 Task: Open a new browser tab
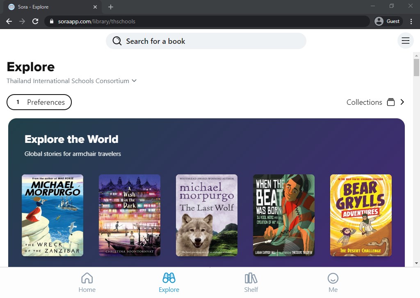(111, 7)
